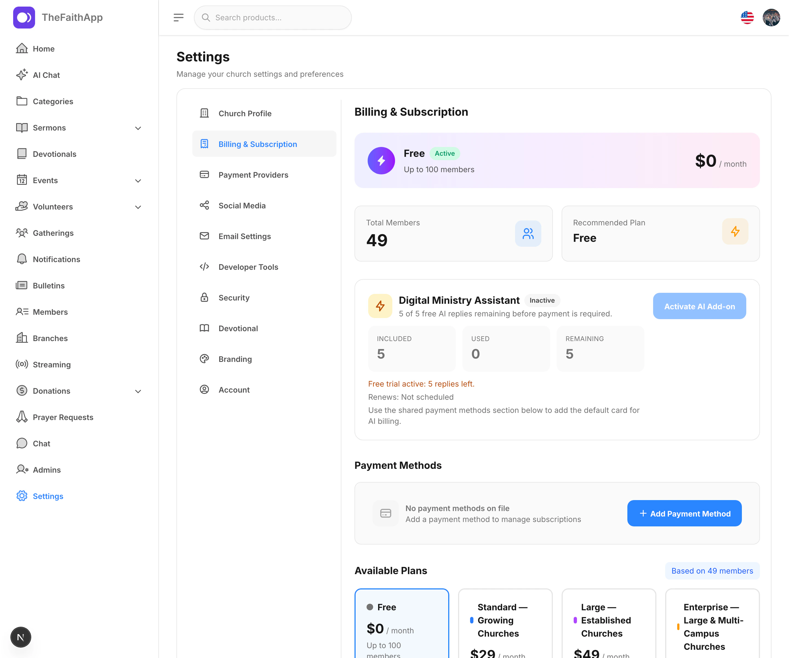Click the Active status badge
The height and width of the screenshot is (658, 789).
click(x=444, y=153)
